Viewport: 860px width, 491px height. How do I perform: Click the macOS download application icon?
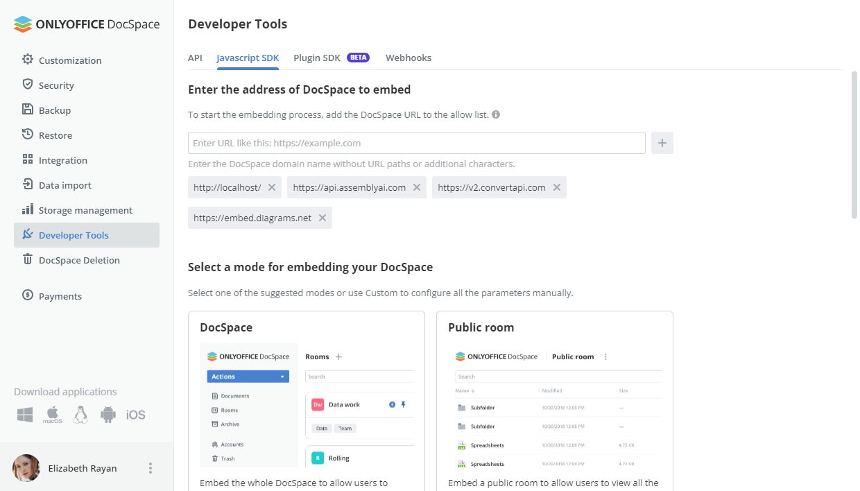click(x=53, y=415)
